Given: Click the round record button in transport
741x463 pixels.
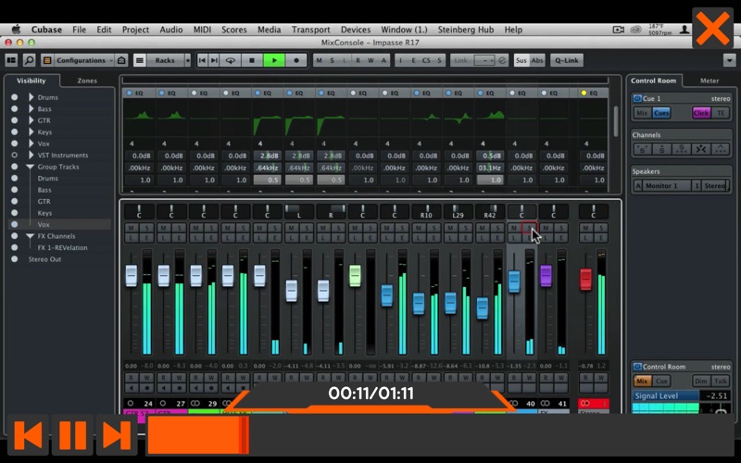Looking at the screenshot, I should 296,60.
